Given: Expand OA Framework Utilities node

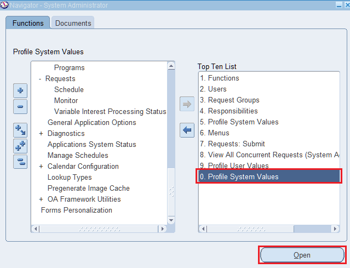Looking at the screenshot, I should (41, 199).
